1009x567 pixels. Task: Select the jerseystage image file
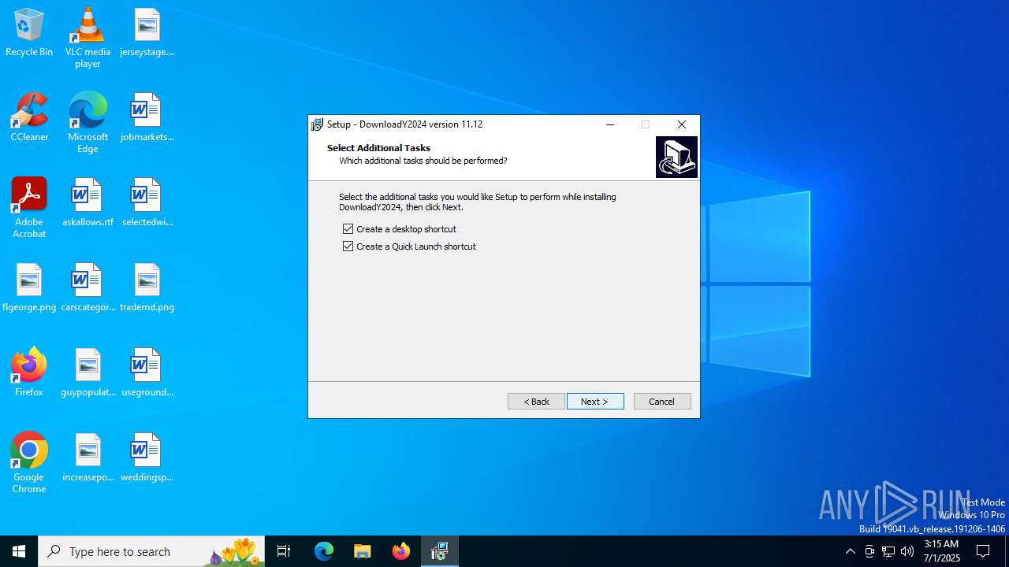pyautogui.click(x=147, y=33)
